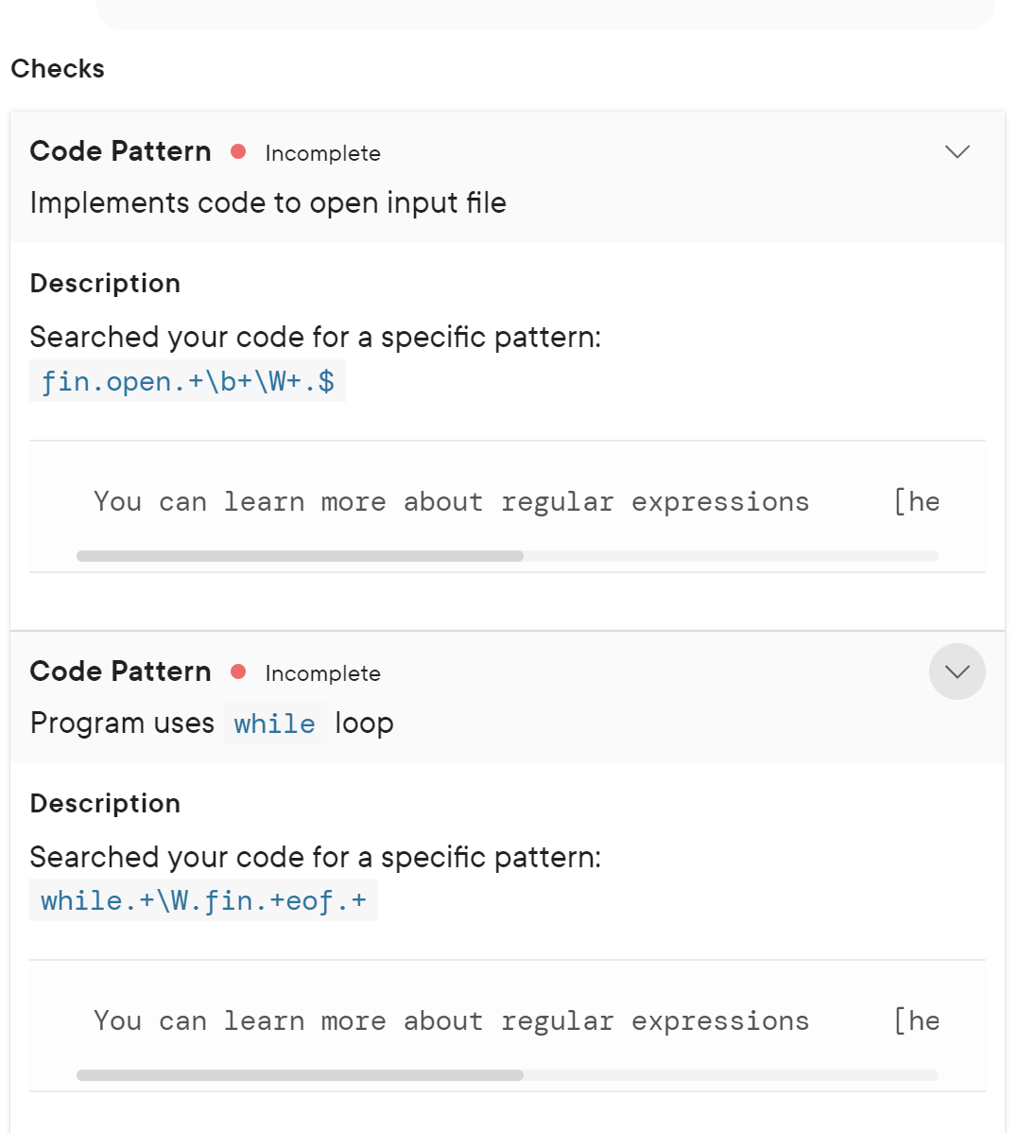Click 'Implements code to open input file' text
Screen dimensions: 1018x1133
[267, 203]
